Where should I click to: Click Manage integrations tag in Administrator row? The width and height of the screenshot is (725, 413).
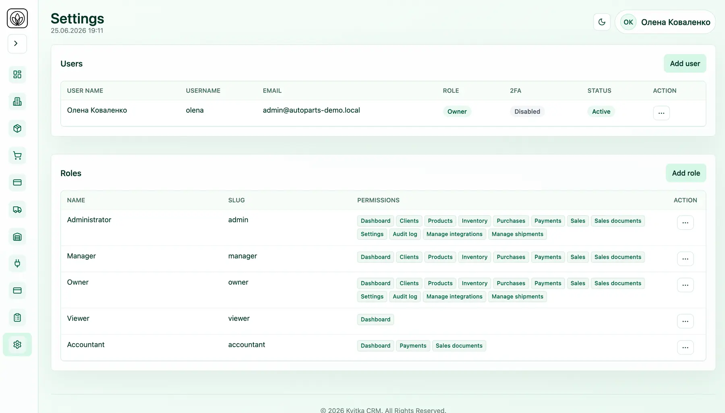tap(454, 234)
